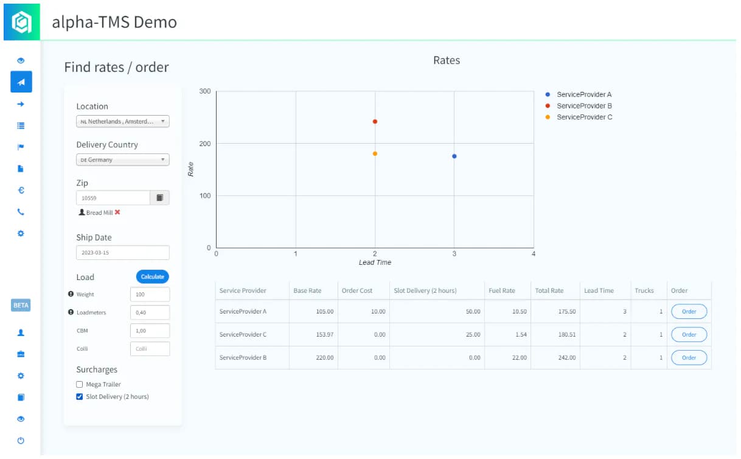Order from ServiceProvider A row
741x459 pixels.
pyautogui.click(x=689, y=312)
